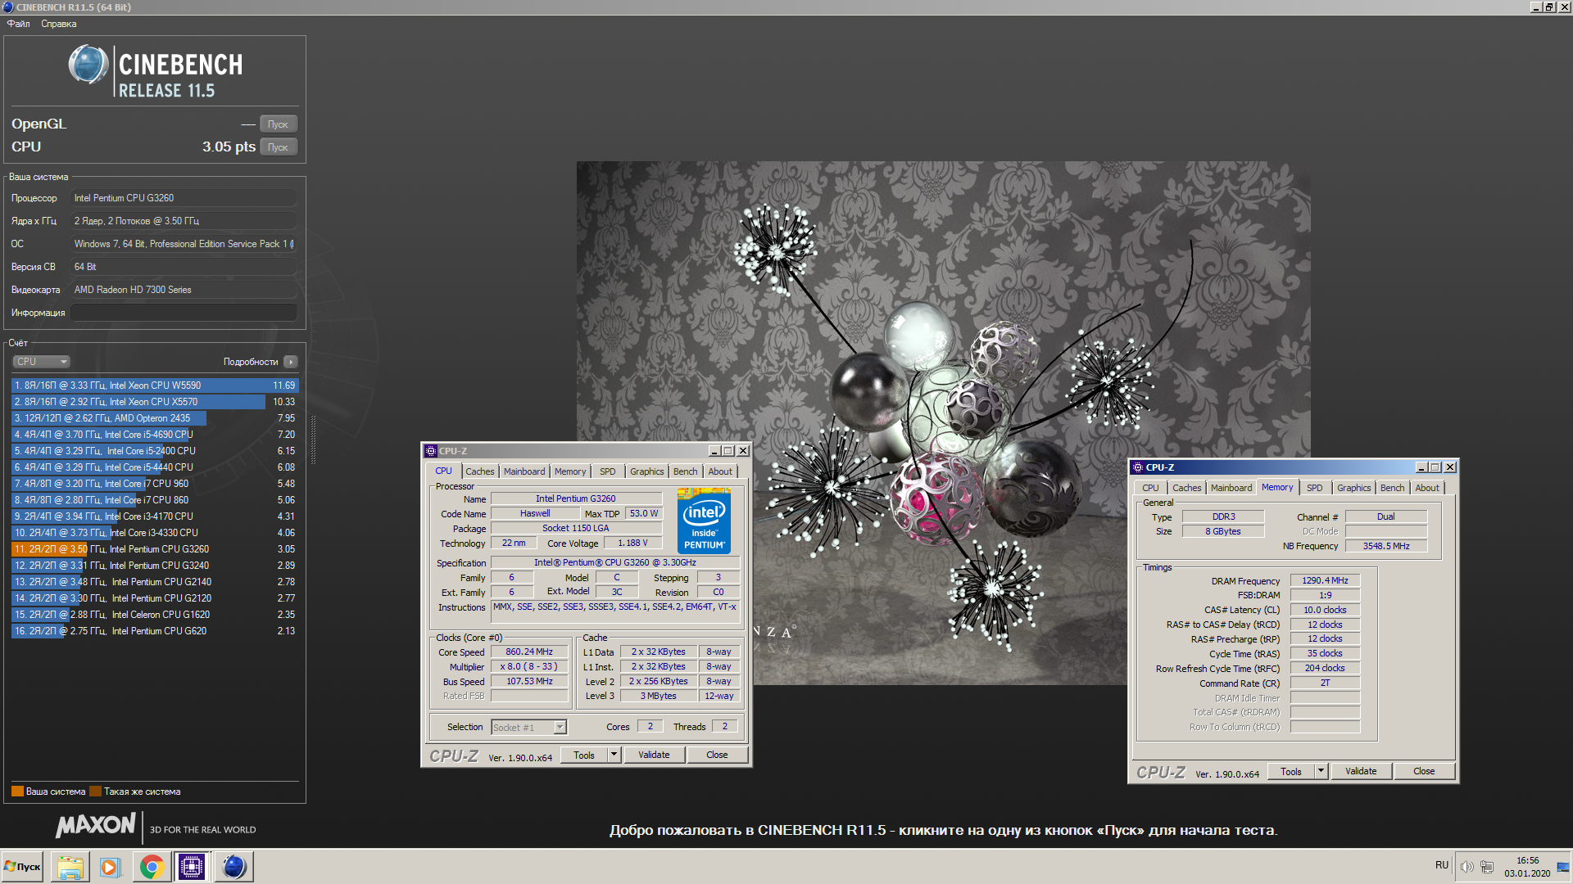The height and width of the screenshot is (884, 1573).
Task: Click Tools button in right CPU-Z
Action: [1291, 771]
